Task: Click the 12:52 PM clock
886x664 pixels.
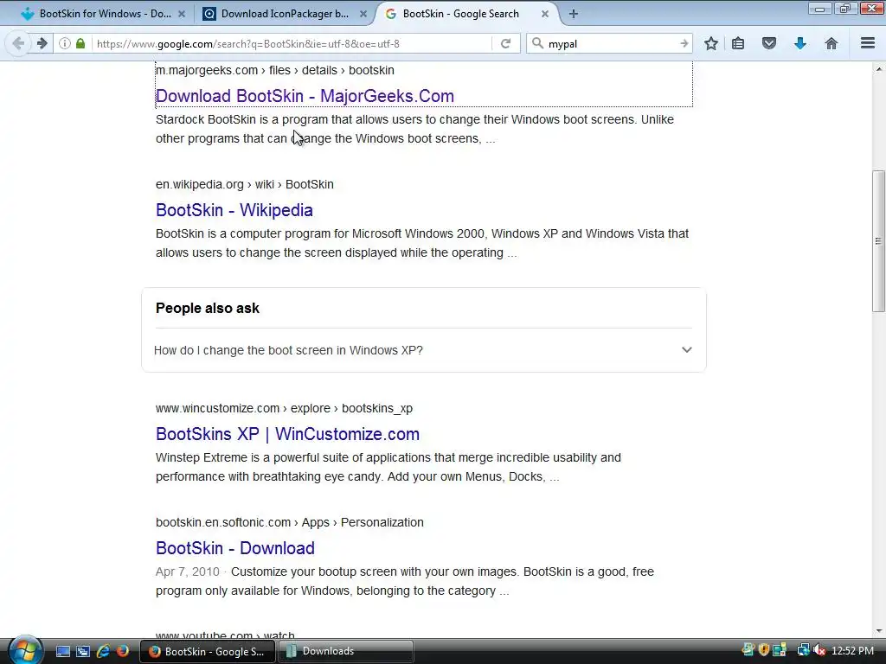Action: tap(852, 651)
